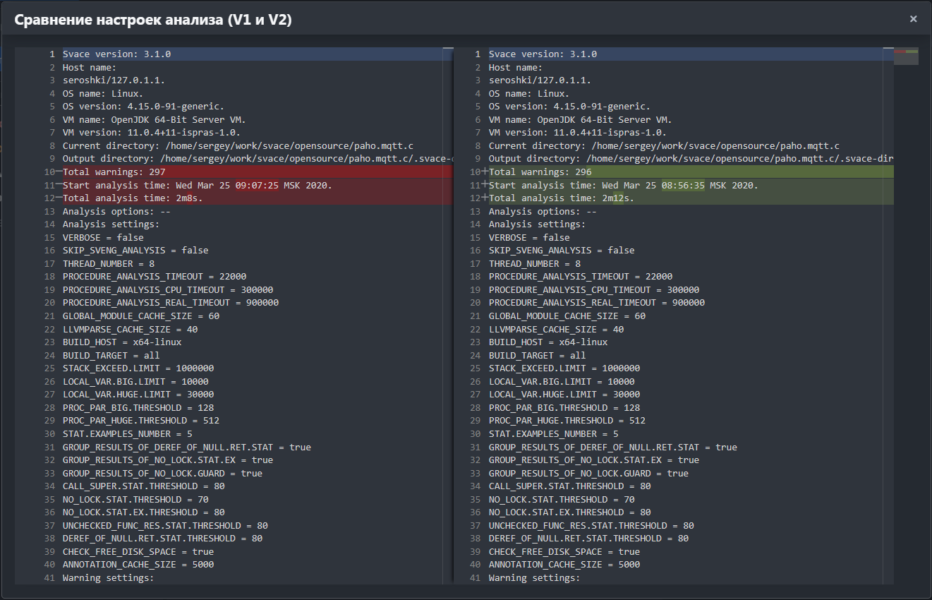Click 'LOCAL_VAR.HUGE.LIMIT = 30000' in left pane
The image size is (932, 600).
(x=138, y=394)
